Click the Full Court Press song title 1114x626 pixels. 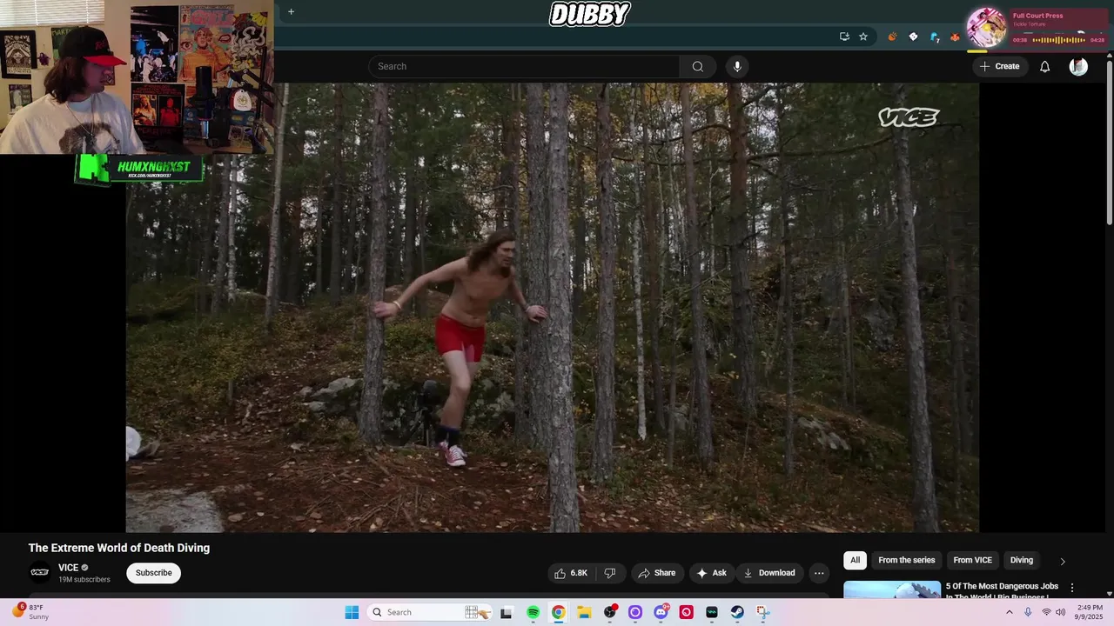[x=1037, y=16]
